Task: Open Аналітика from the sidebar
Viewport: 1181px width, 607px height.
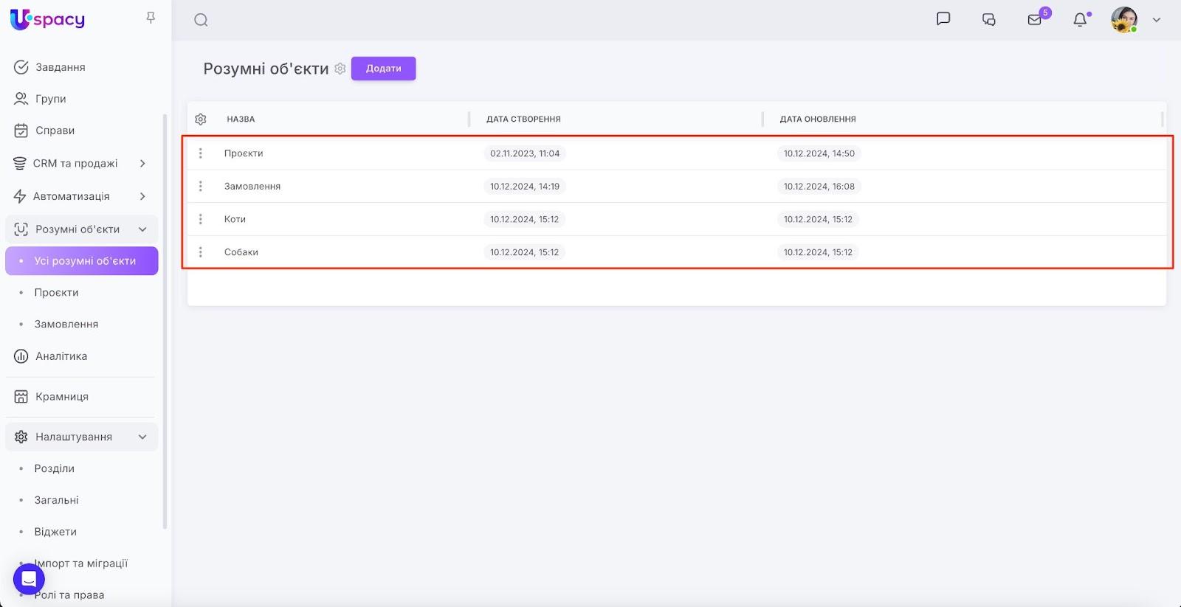Action: (x=61, y=356)
